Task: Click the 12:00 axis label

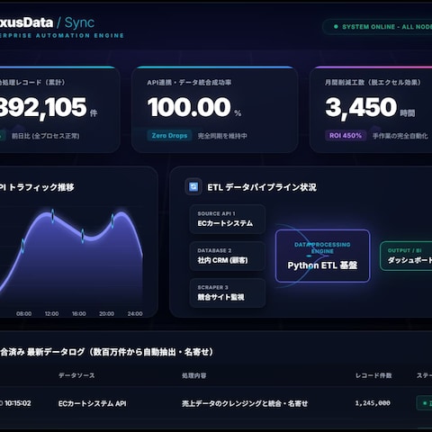Action: click(51, 313)
